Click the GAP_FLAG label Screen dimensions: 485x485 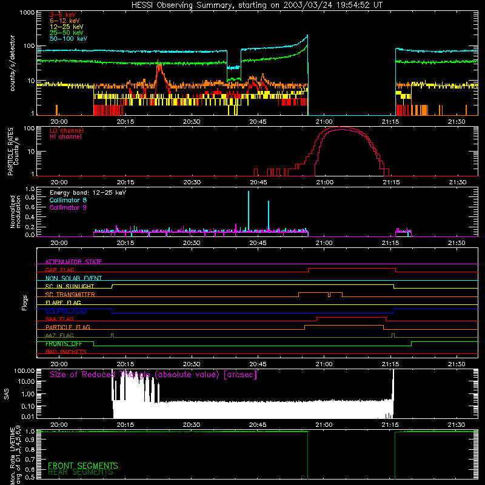coord(59,270)
